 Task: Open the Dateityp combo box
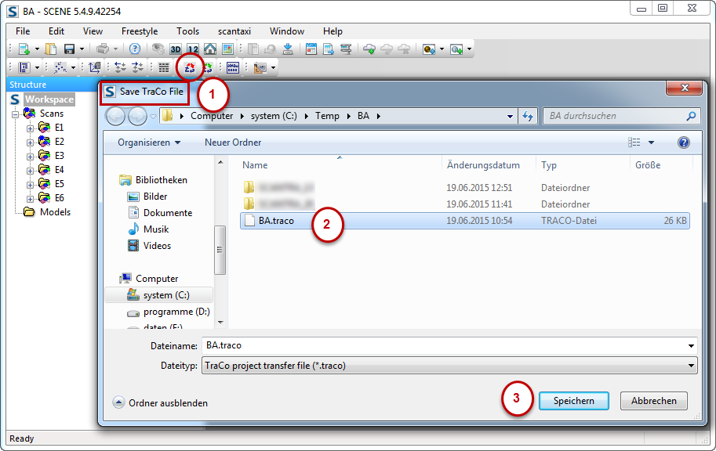click(449, 366)
